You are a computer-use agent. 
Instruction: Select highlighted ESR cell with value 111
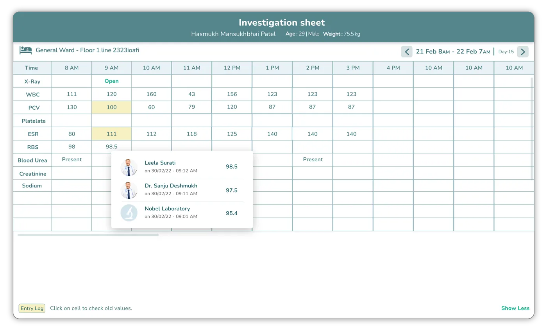pos(111,134)
